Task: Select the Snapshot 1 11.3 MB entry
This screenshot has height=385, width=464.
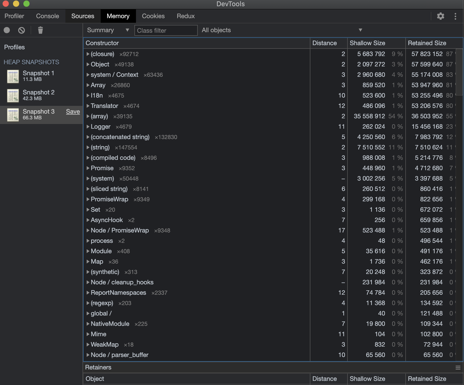Action: click(x=42, y=76)
